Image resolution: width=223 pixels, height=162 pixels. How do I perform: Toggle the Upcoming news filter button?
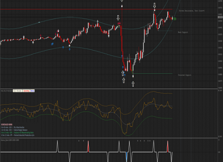pyautogui.click(x=26, y=91)
